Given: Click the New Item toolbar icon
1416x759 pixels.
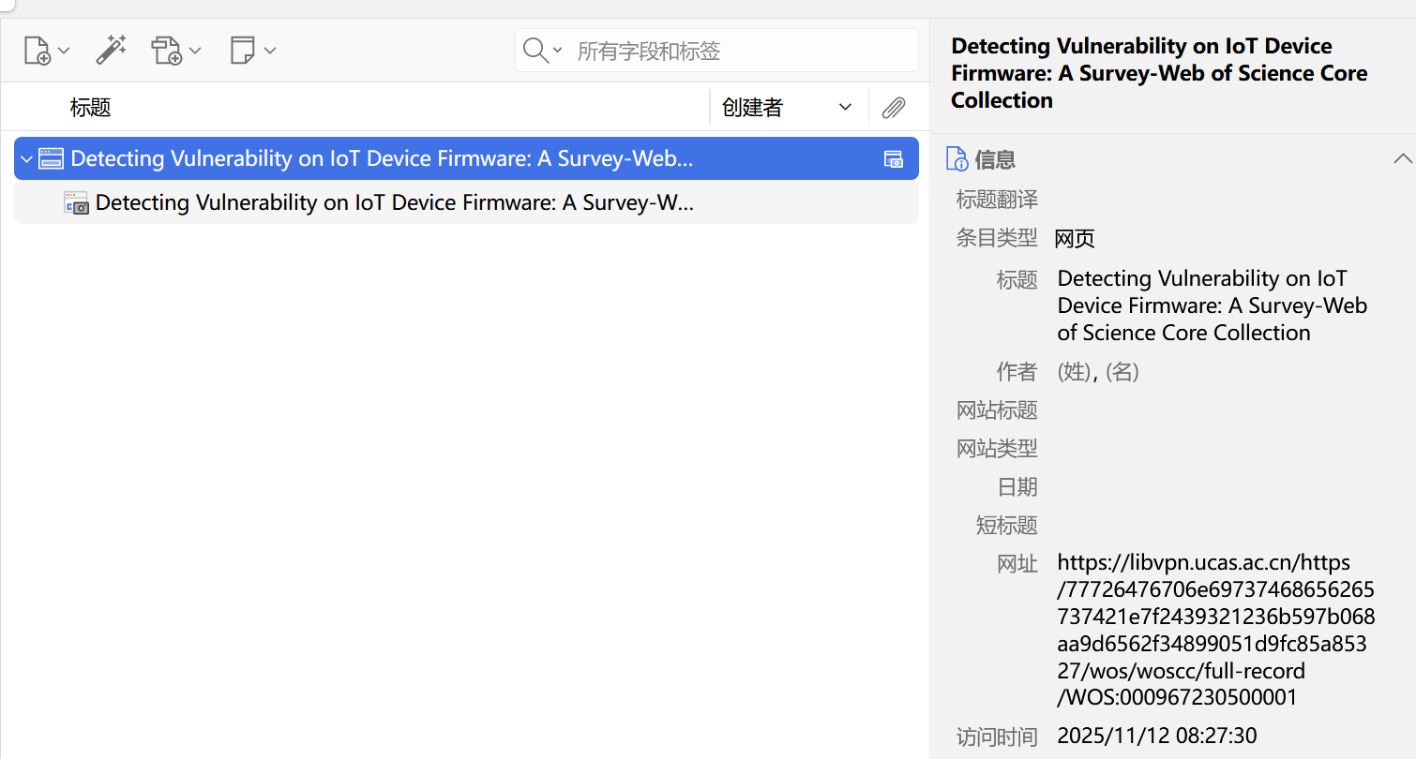Looking at the screenshot, I should [38, 51].
